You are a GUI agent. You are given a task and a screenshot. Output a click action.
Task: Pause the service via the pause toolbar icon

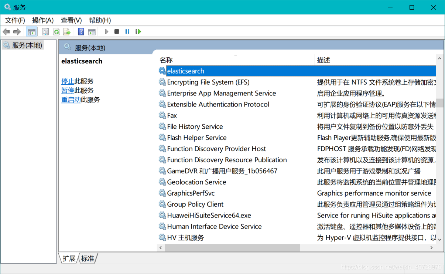point(127,31)
